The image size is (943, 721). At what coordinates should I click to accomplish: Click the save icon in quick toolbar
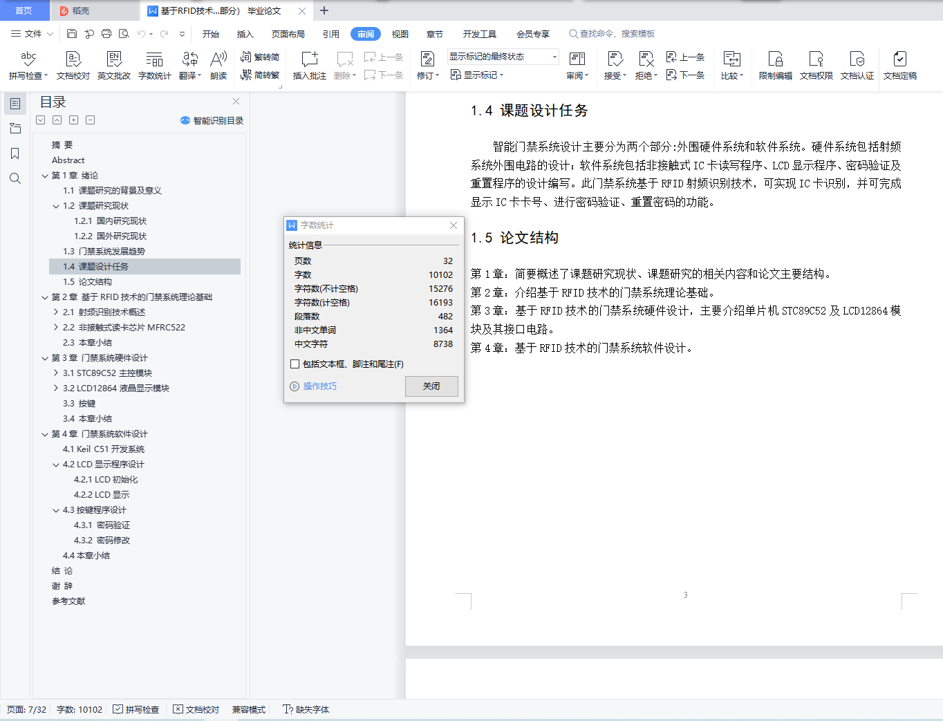(x=72, y=34)
